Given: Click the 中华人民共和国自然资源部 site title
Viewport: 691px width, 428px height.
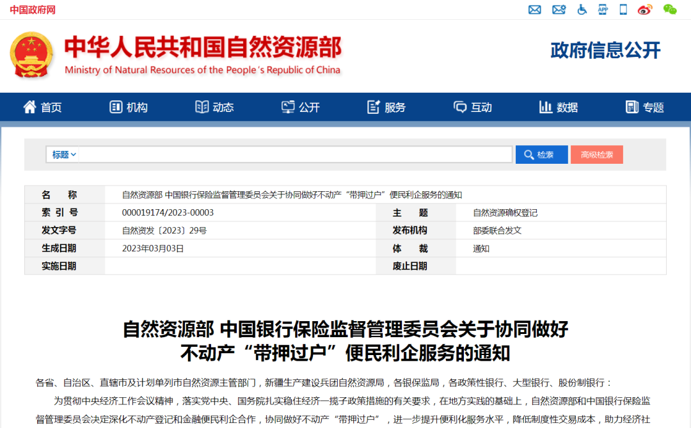Looking at the screenshot, I should point(203,47).
